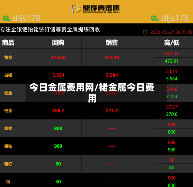Image resolution: width=193 pixels, height=187 pixels.
Task: Click the 专注金银钯铂铑铱钌锗 tagline text
Action: click(50, 29)
